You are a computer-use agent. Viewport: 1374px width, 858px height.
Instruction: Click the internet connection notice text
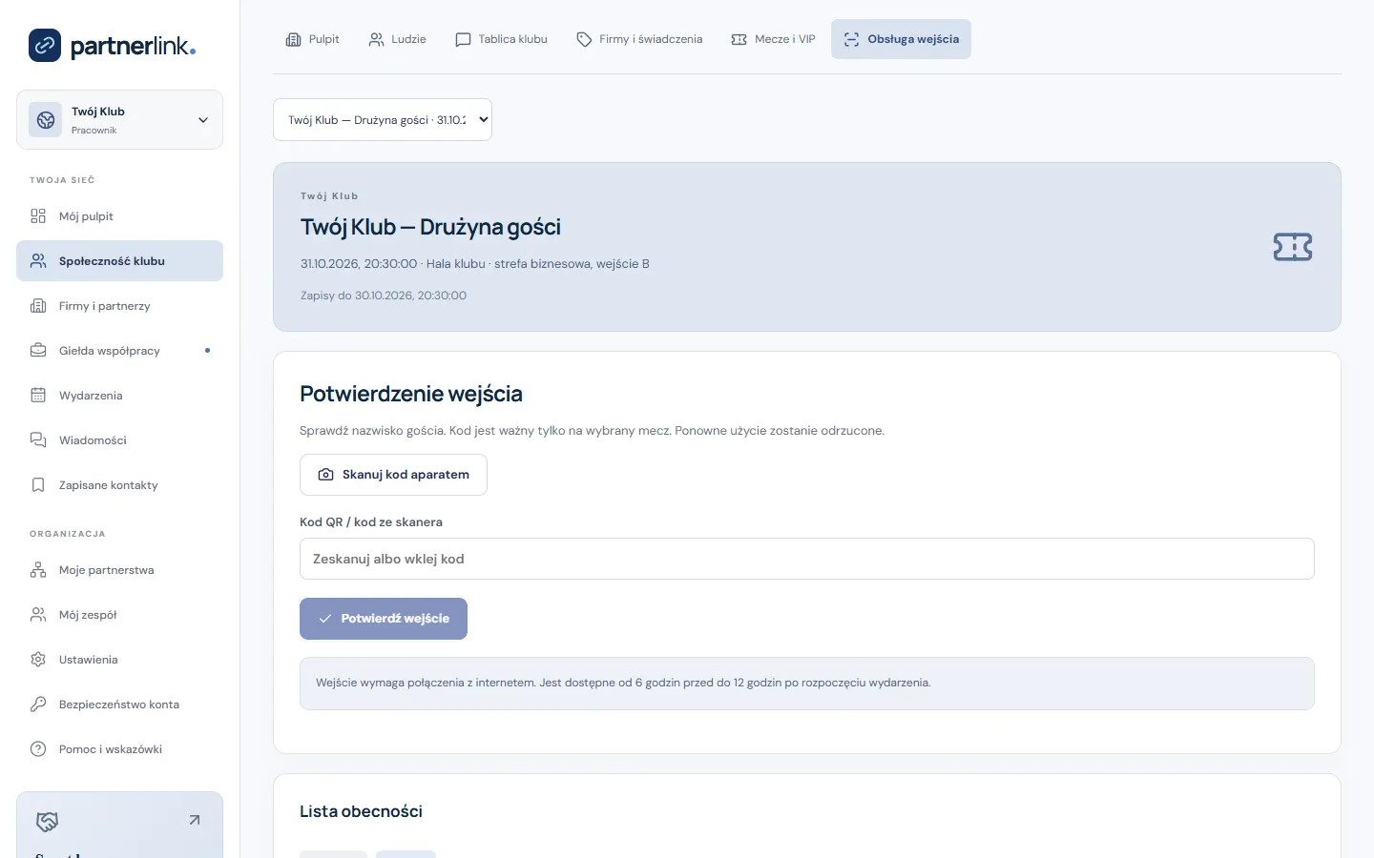coord(623,683)
